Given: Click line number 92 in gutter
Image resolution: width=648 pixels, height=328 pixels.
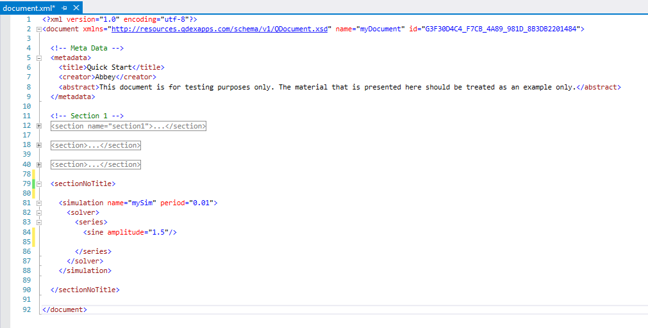Looking at the screenshot, I should coord(26,309).
